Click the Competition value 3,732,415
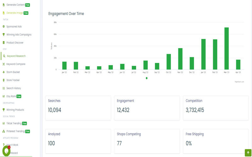This screenshot has height=157, width=252. pyautogui.click(x=195, y=110)
